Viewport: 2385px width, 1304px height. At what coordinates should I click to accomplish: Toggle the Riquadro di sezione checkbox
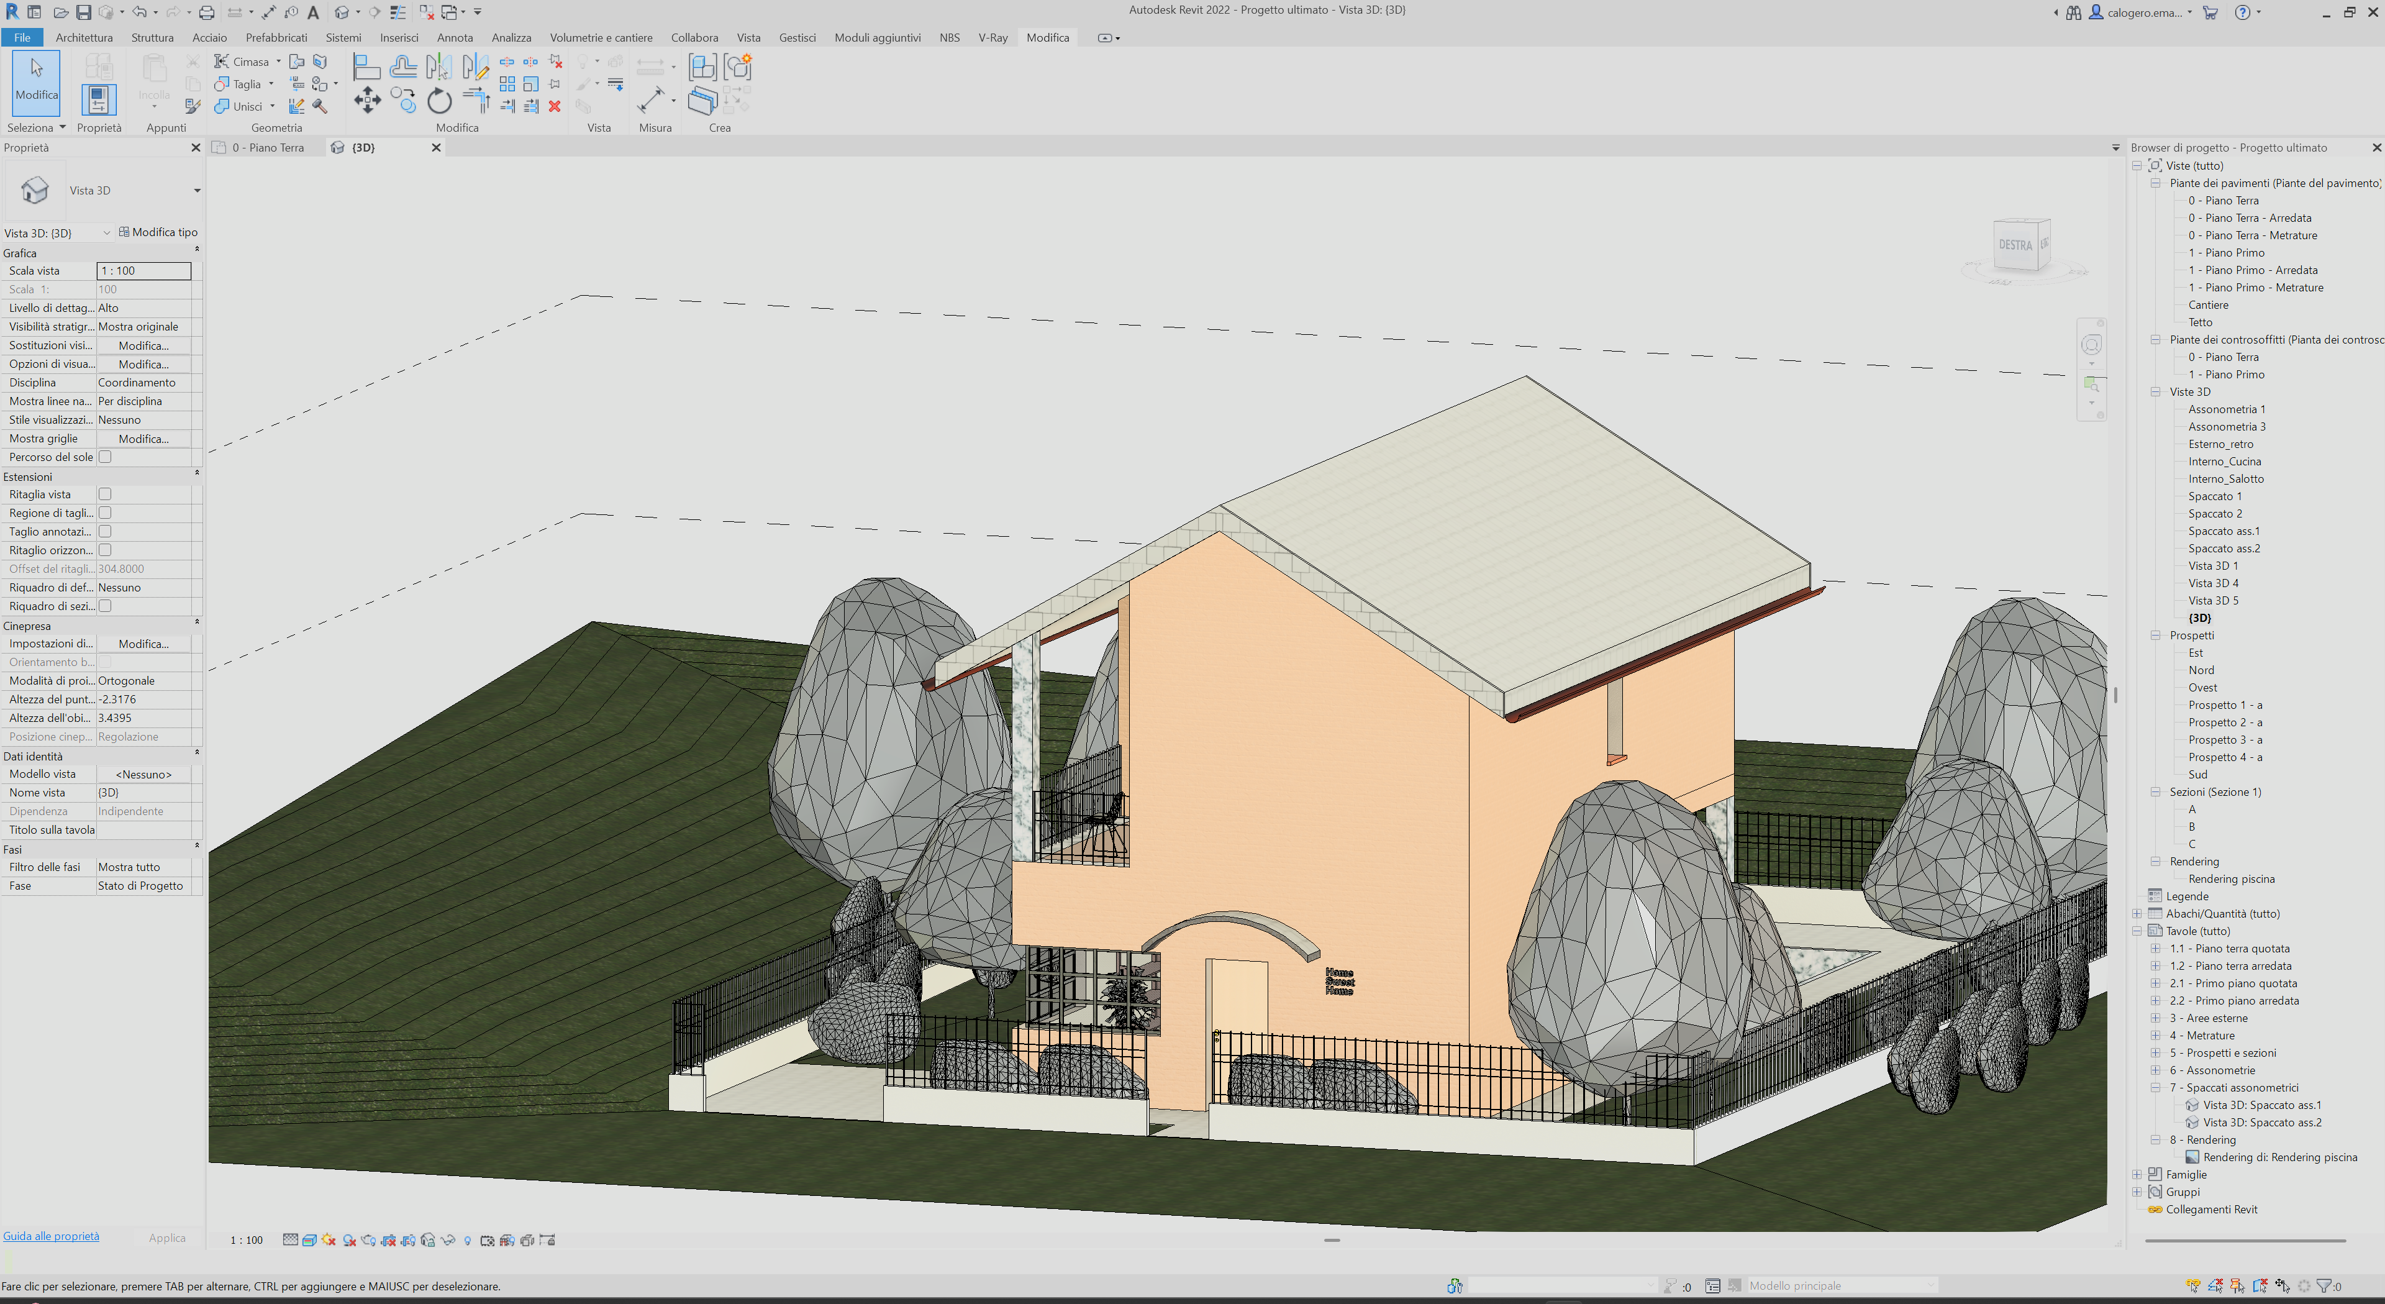[x=106, y=606]
